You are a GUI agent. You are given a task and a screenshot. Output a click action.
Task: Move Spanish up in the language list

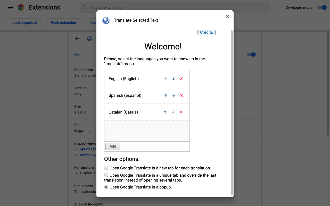[x=165, y=96]
